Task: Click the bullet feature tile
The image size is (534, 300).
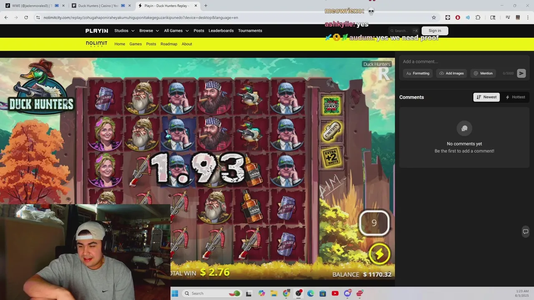Action: [x=332, y=131]
